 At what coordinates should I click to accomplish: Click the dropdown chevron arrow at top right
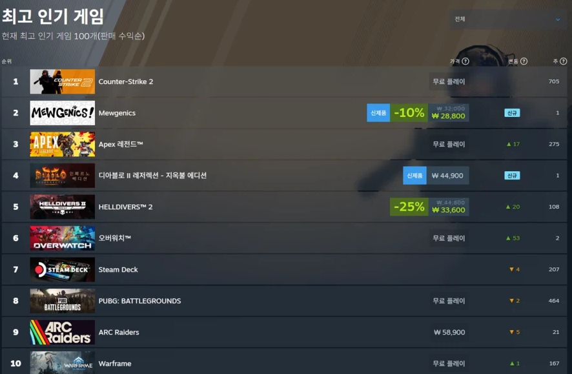point(558,20)
